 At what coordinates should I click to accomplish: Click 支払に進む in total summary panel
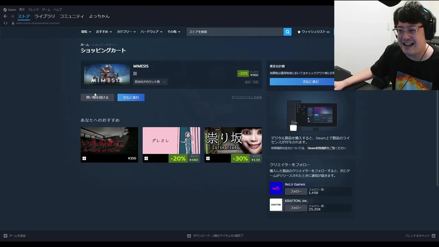tap(302, 82)
